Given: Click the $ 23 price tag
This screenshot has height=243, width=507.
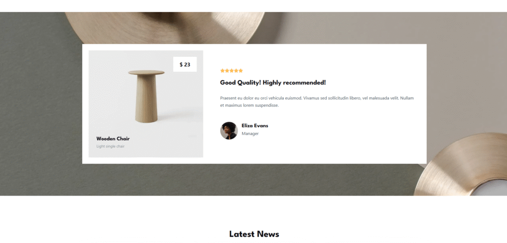Looking at the screenshot, I should [185, 64].
